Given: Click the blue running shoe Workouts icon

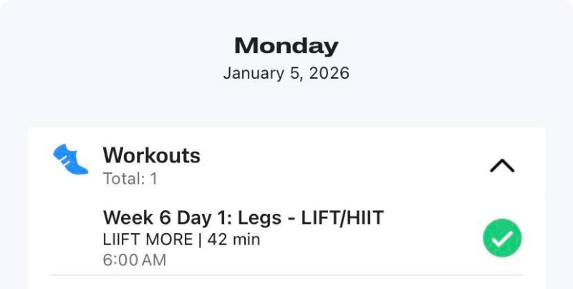Looking at the screenshot, I should [x=70, y=160].
